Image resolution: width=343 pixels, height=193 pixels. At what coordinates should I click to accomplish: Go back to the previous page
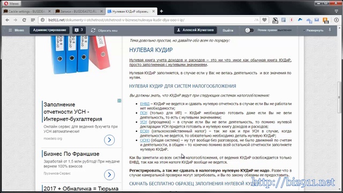[7, 20]
